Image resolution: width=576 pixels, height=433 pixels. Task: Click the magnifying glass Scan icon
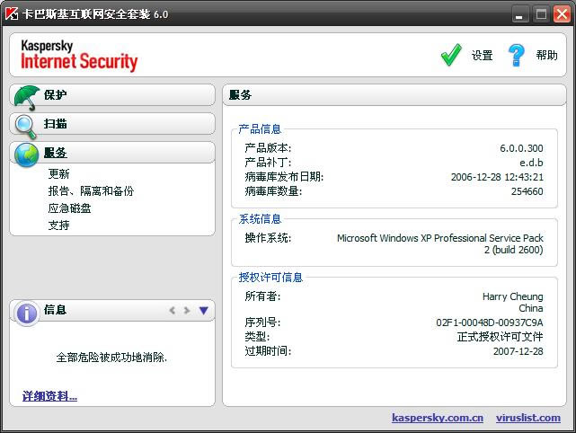[x=26, y=124]
